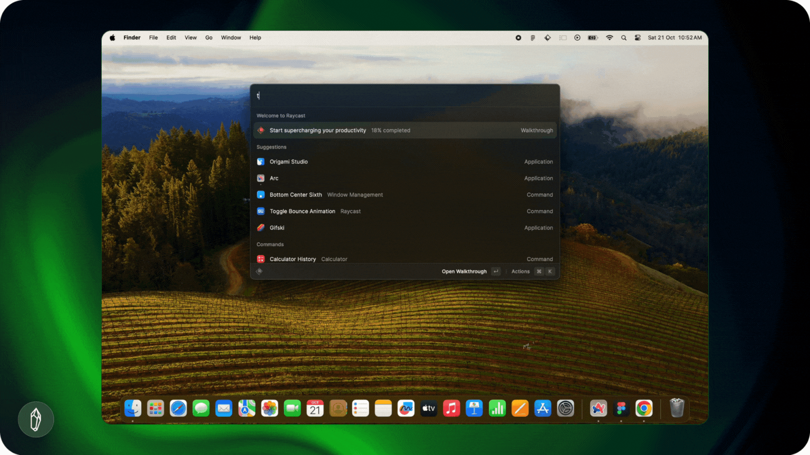
Task: Open Launchpad in the Dock
Action: [156, 408]
